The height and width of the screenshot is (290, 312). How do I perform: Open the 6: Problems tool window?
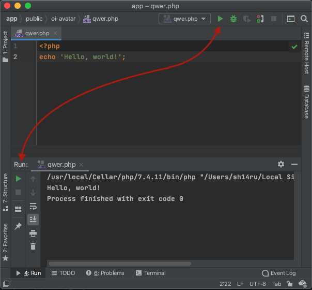pos(105,273)
